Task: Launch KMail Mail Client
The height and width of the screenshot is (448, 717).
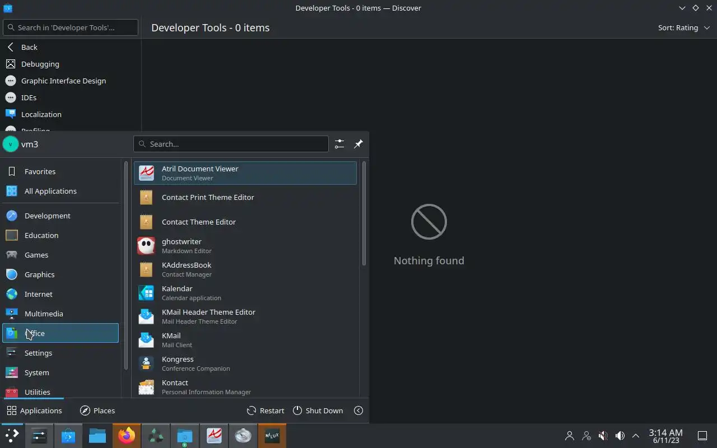Action: (245, 340)
